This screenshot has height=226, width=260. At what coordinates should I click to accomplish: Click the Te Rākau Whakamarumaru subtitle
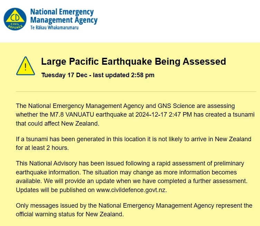pos(54,27)
